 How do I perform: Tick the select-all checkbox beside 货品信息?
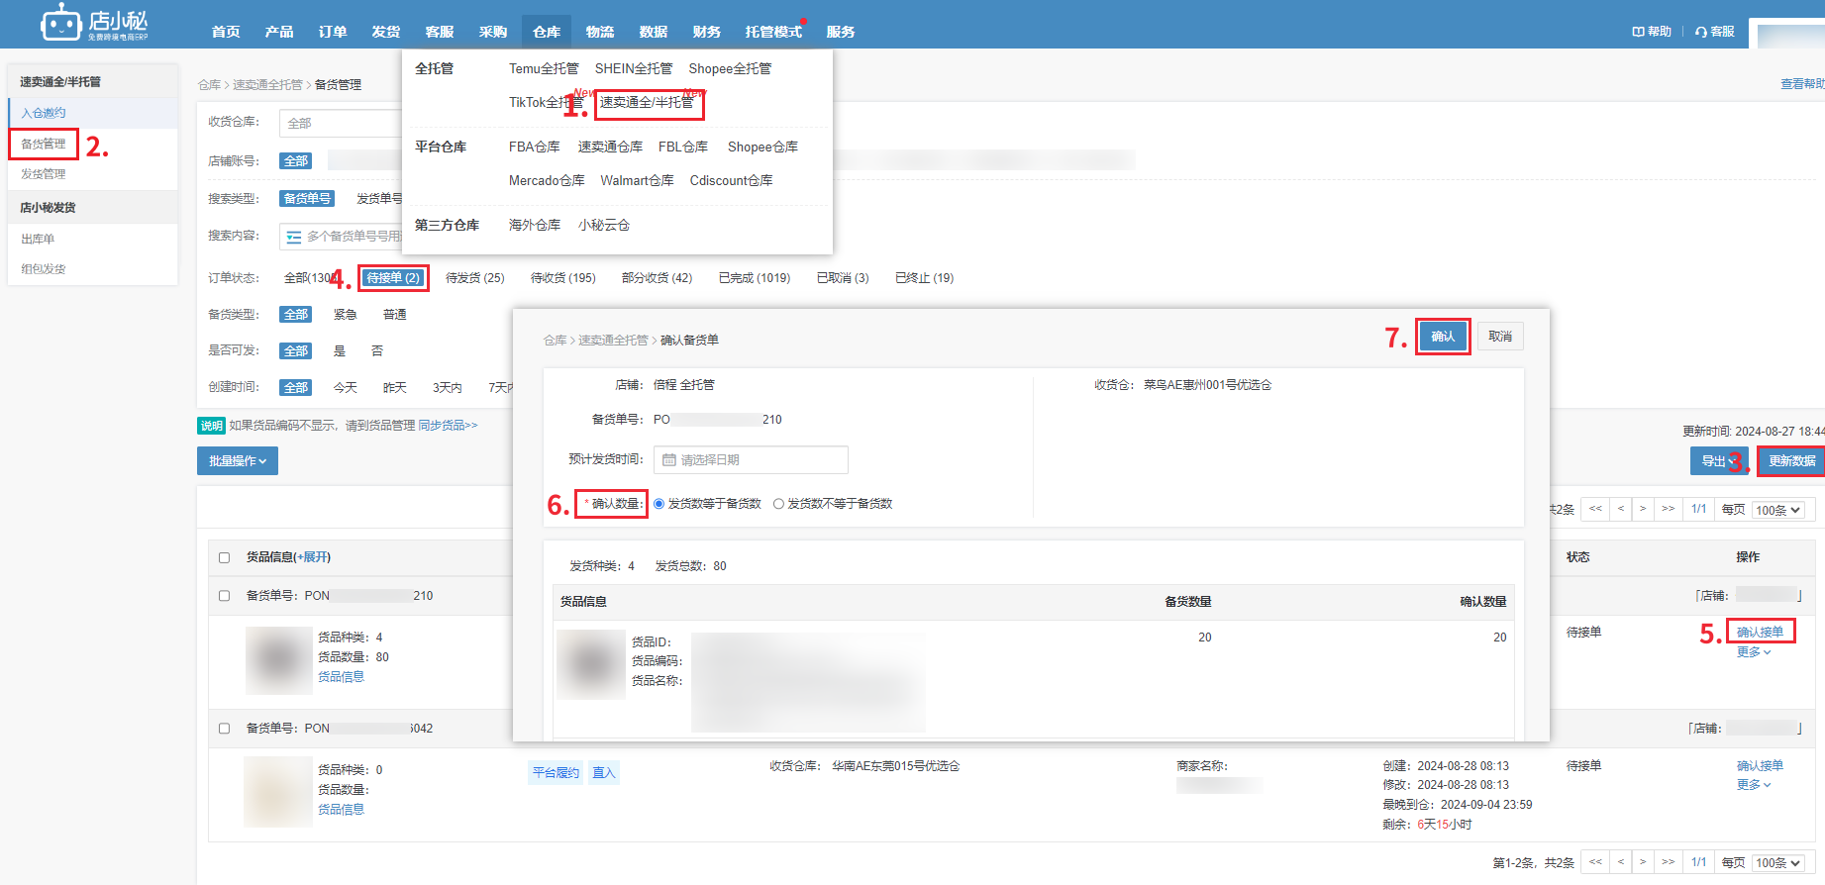coord(225,557)
